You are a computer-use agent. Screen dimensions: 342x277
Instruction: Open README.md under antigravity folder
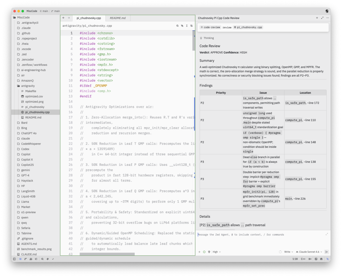click(33, 117)
